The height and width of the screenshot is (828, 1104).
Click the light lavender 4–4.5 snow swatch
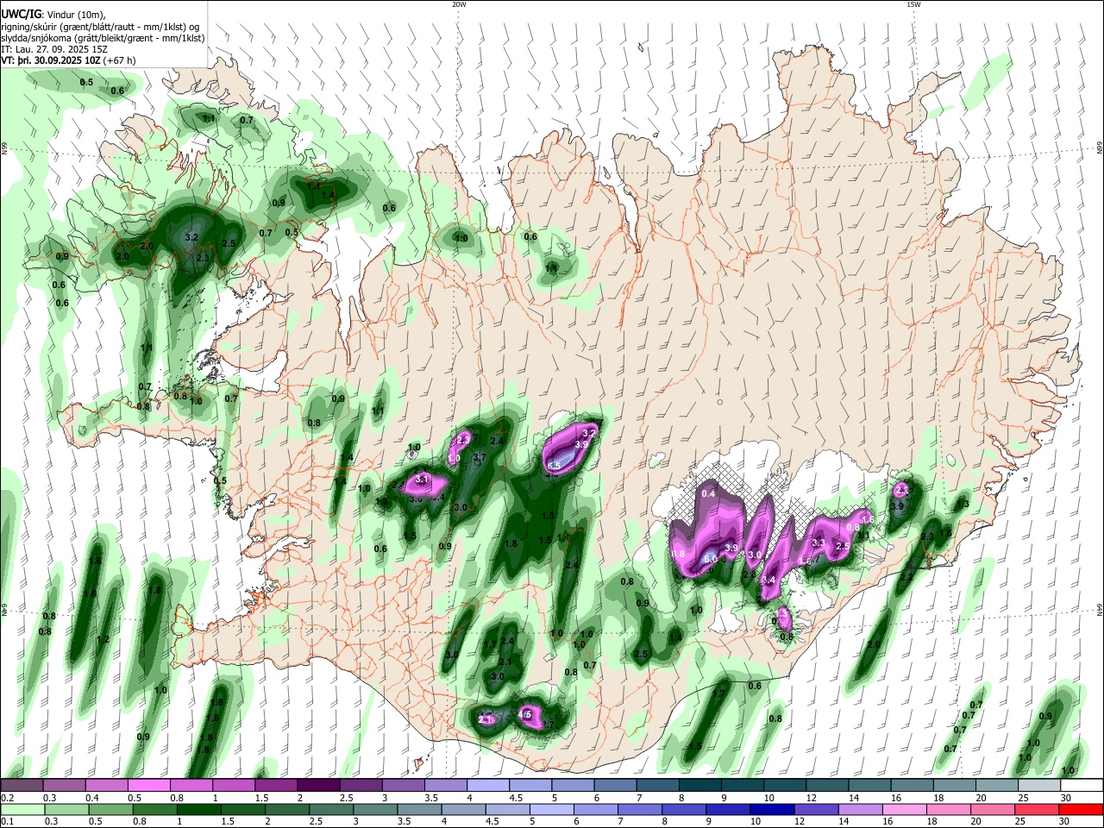click(x=488, y=785)
